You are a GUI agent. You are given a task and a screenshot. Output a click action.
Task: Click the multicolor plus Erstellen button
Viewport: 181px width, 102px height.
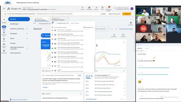pos(4,20)
